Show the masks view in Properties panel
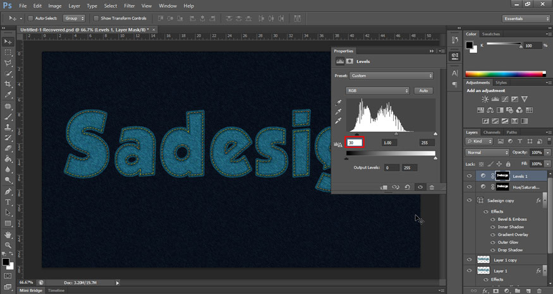553x294 pixels. click(x=349, y=61)
